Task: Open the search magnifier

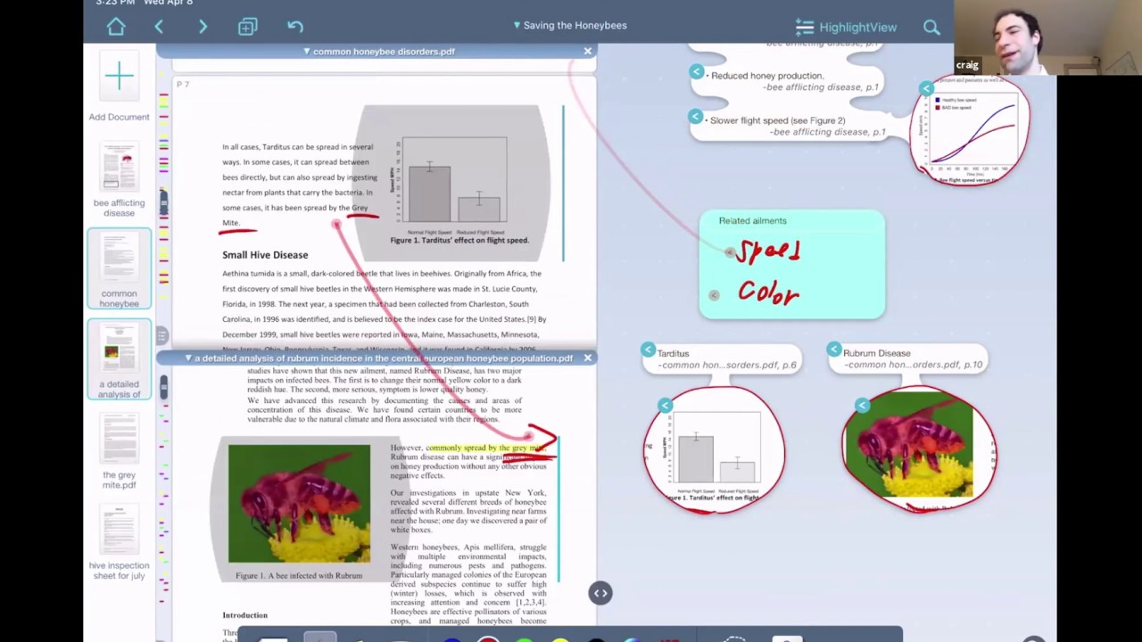Action: [x=931, y=28]
